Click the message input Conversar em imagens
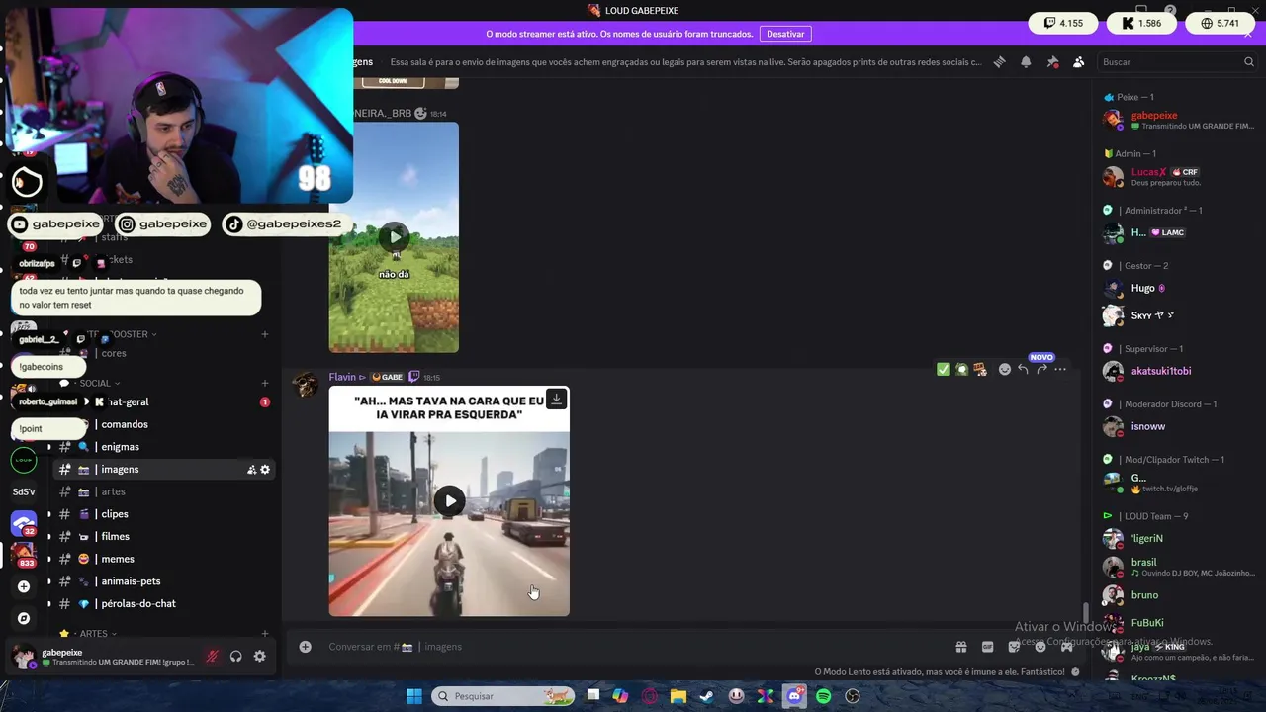The width and height of the screenshot is (1266, 712). tap(633, 647)
